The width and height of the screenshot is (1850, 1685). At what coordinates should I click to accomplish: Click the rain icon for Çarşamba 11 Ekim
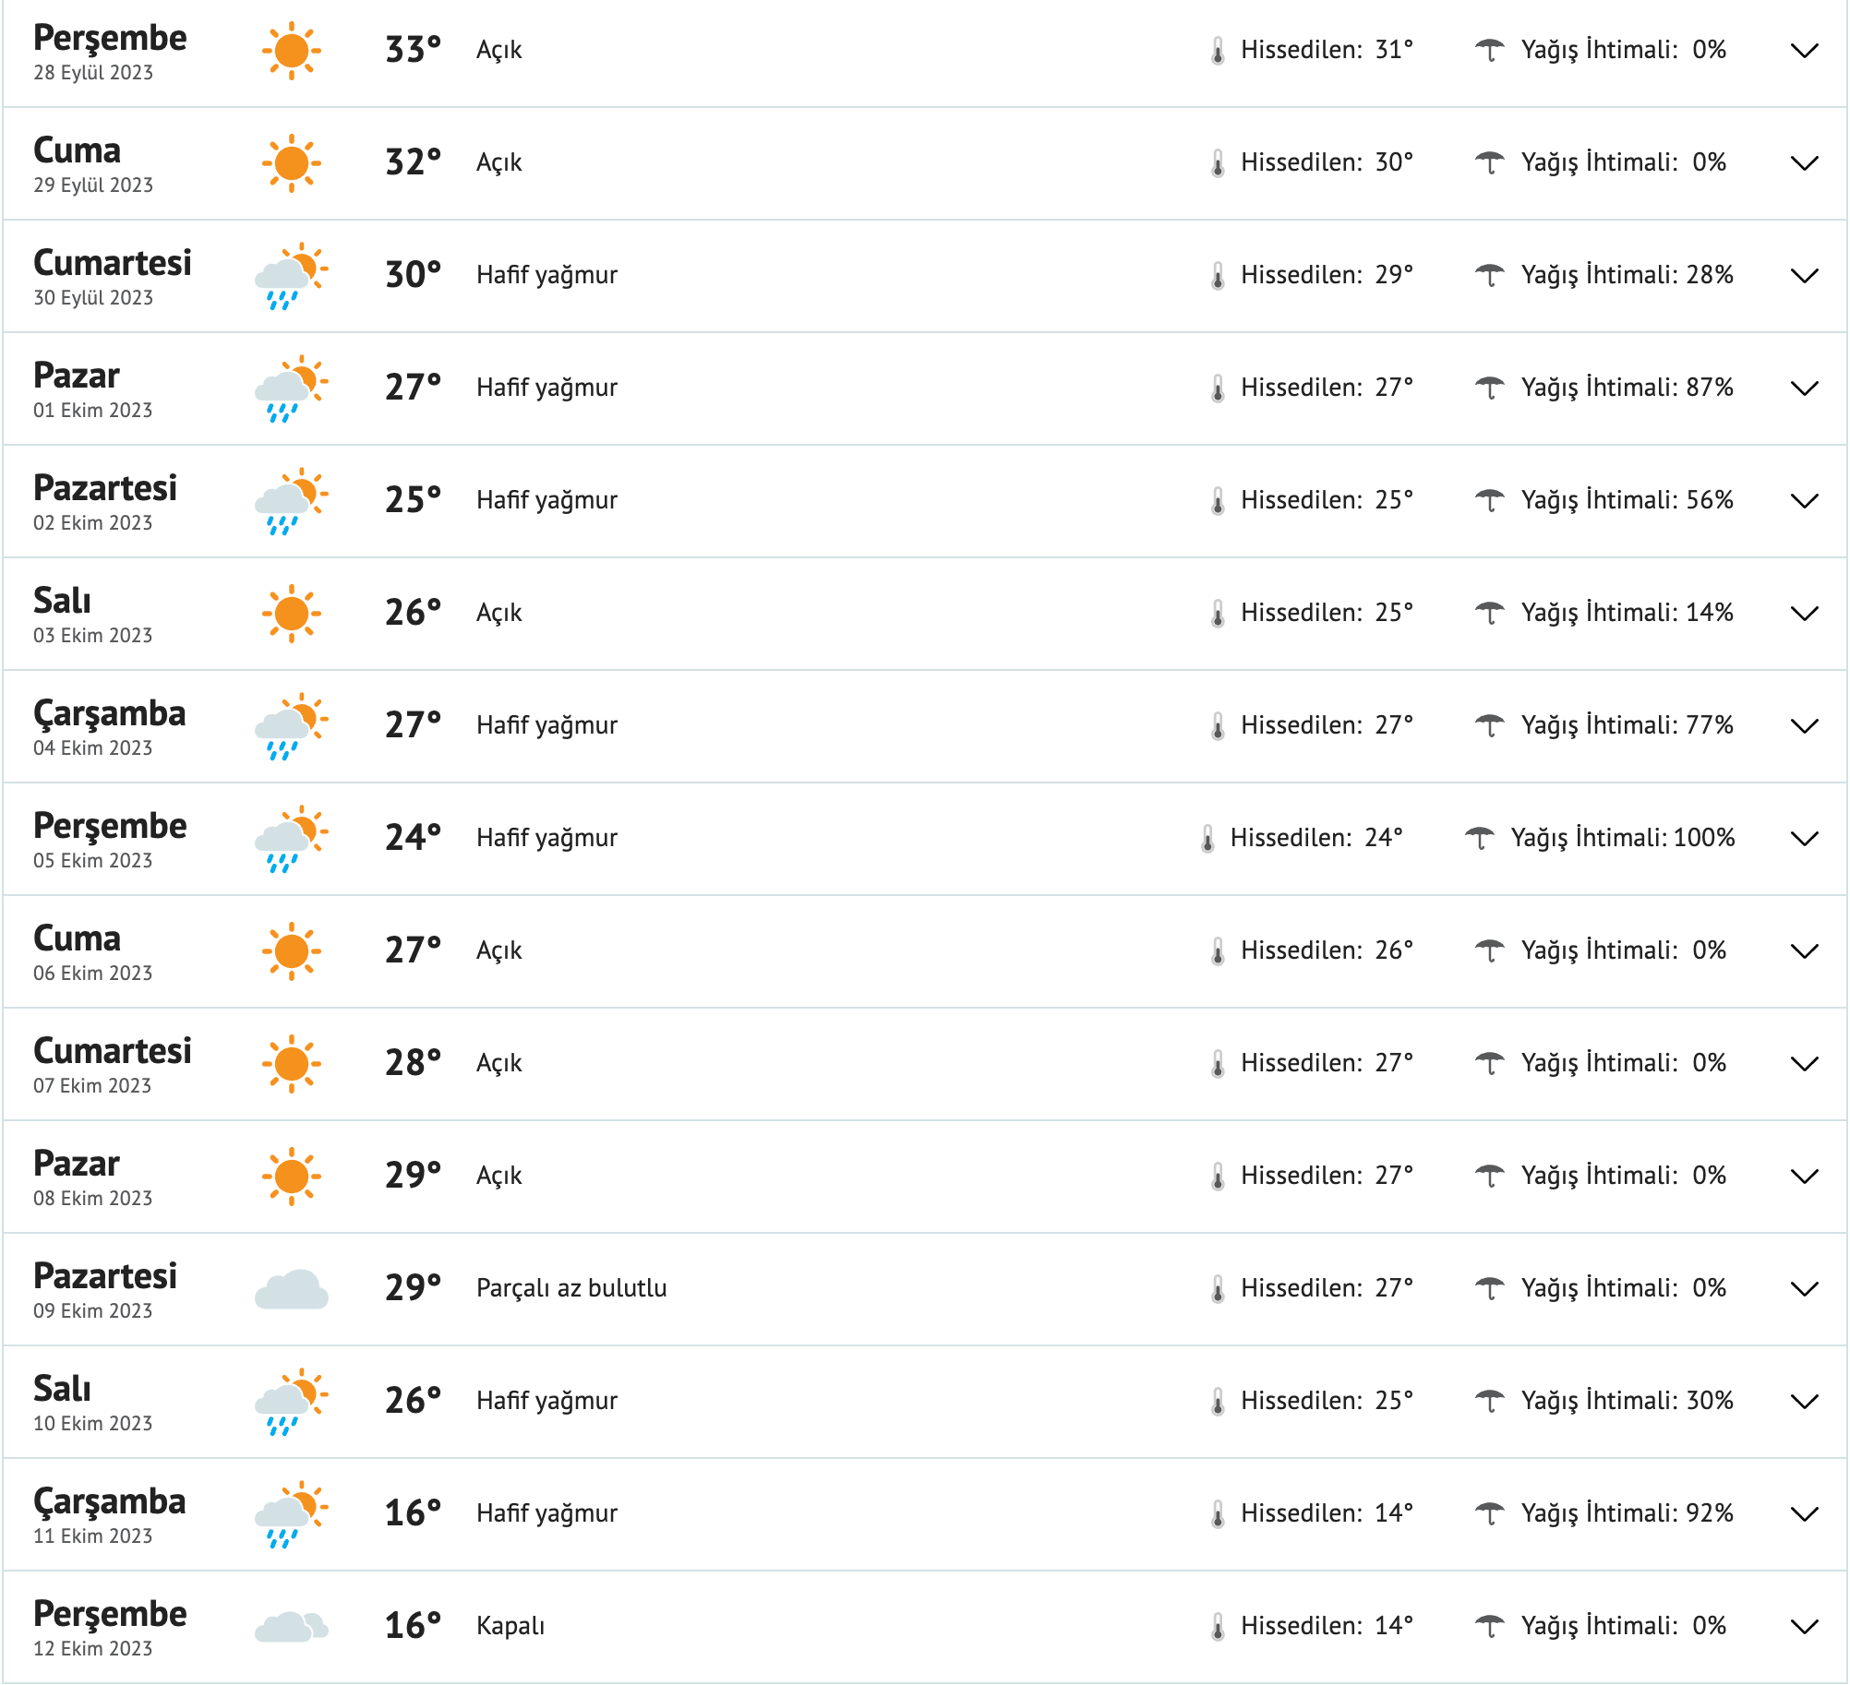[x=290, y=1512]
